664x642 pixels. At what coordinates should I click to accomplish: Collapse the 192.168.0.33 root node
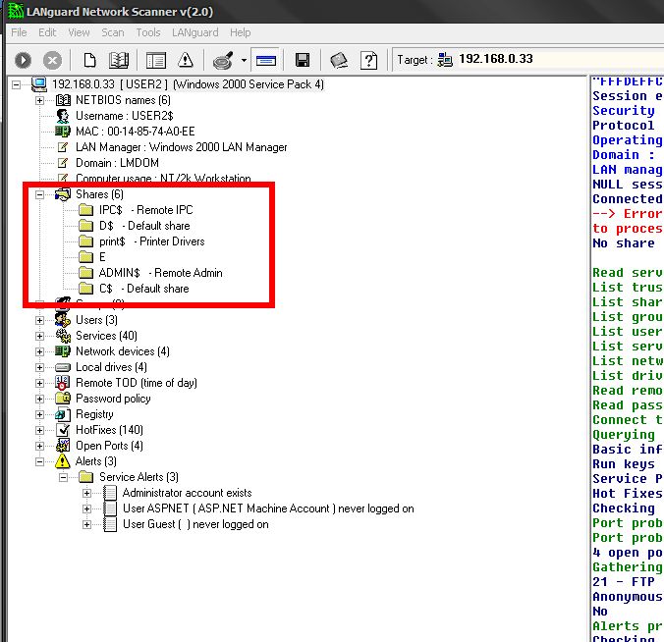pyautogui.click(x=16, y=85)
